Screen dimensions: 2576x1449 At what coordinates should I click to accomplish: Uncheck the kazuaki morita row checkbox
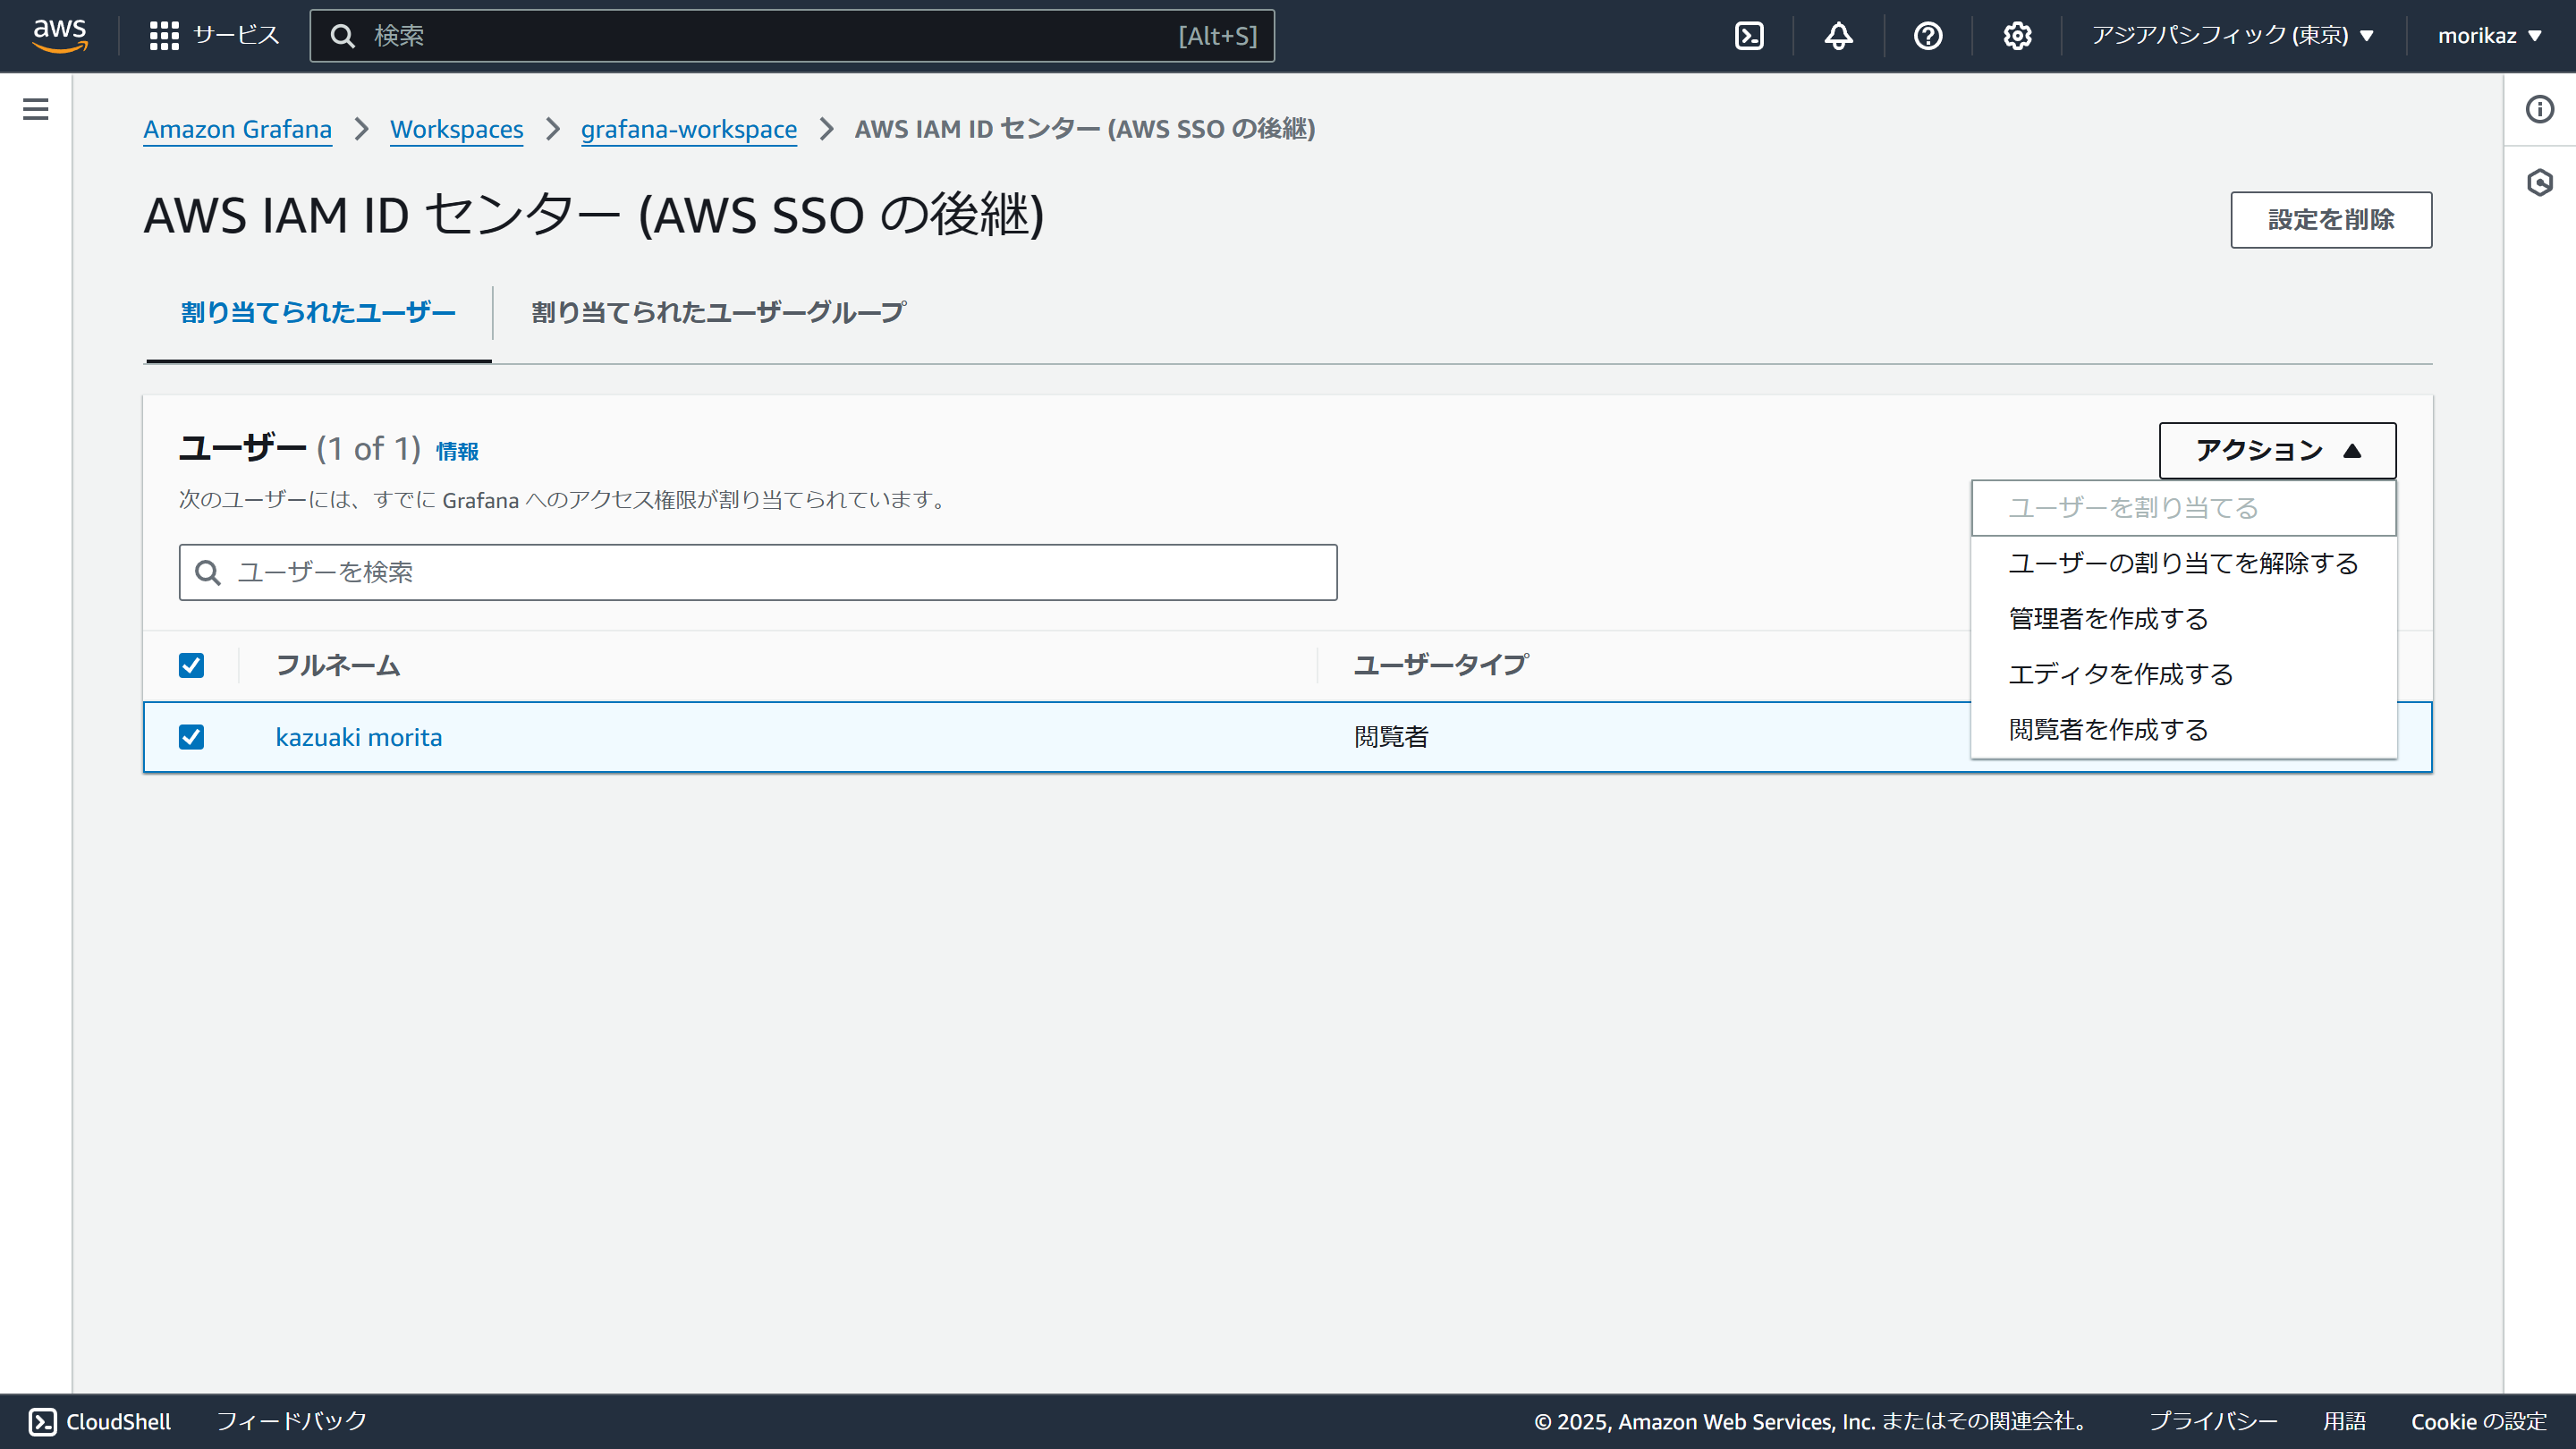click(x=191, y=737)
